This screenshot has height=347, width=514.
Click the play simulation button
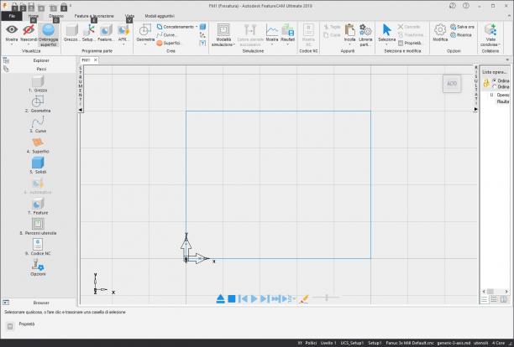click(254, 298)
